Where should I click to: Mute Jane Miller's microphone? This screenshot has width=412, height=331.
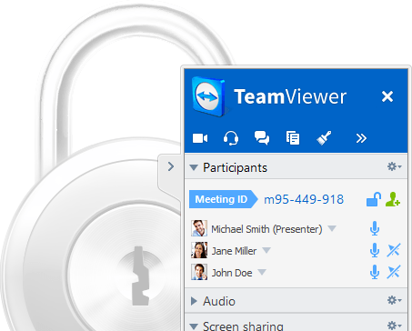pos(375,250)
